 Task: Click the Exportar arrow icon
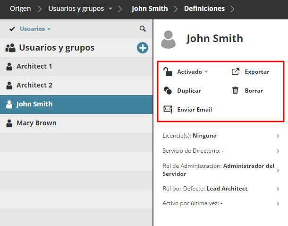tap(236, 72)
